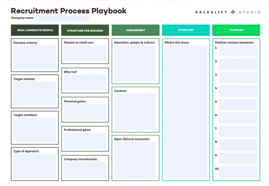The width and height of the screenshot is (269, 186).
Task: Click the 'Education, people & culture:' label
Action: 134,43
